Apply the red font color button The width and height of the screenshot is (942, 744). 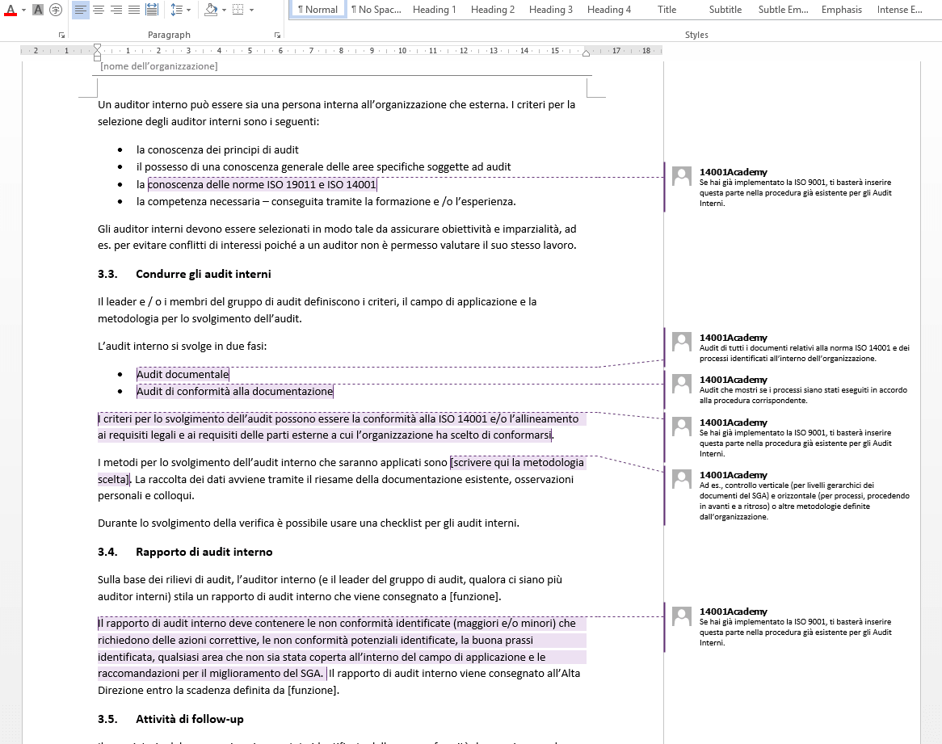point(11,10)
